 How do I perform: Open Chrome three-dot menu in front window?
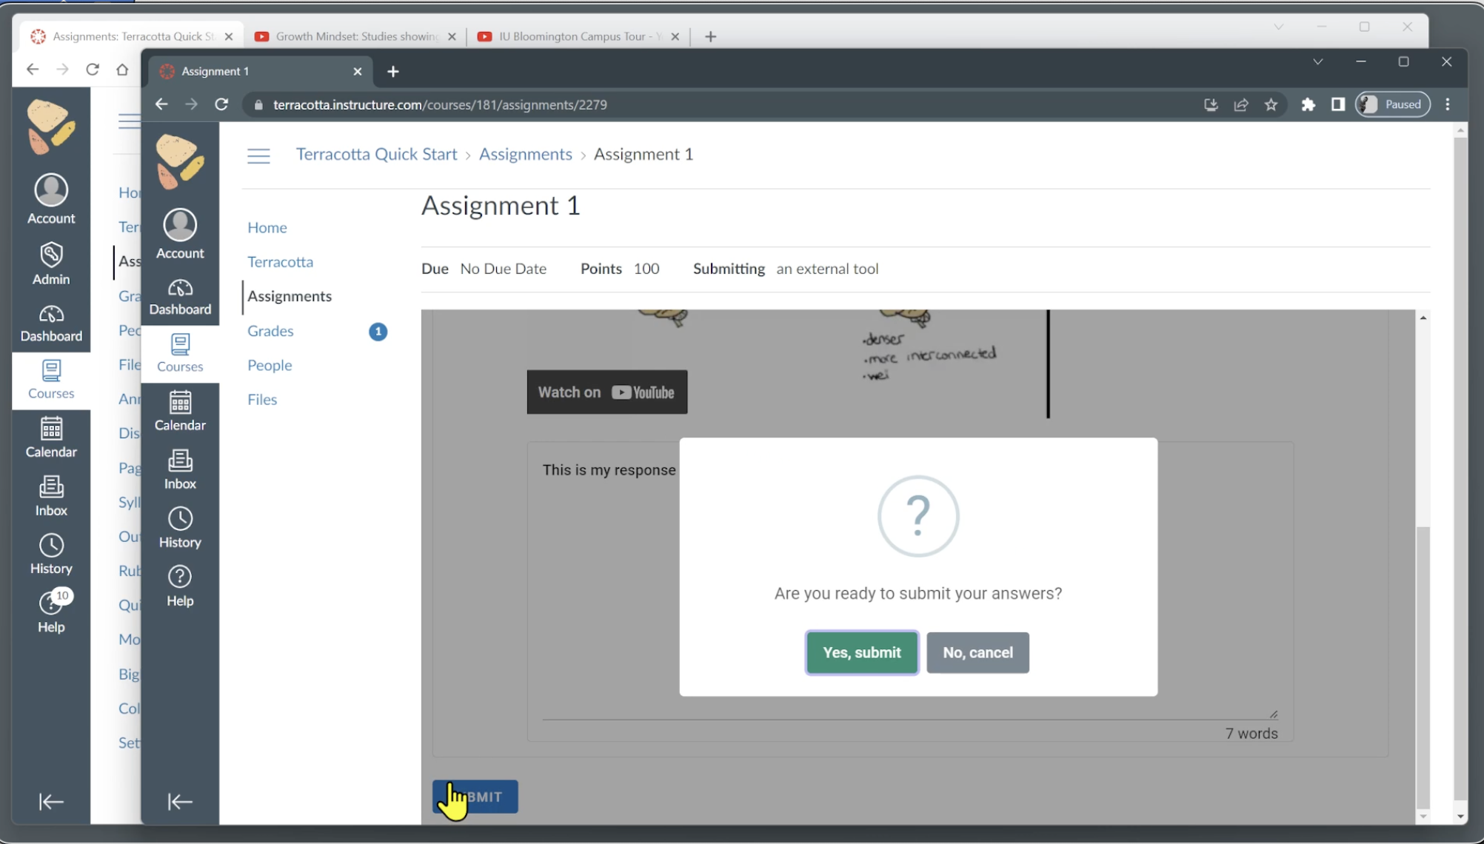click(1448, 104)
